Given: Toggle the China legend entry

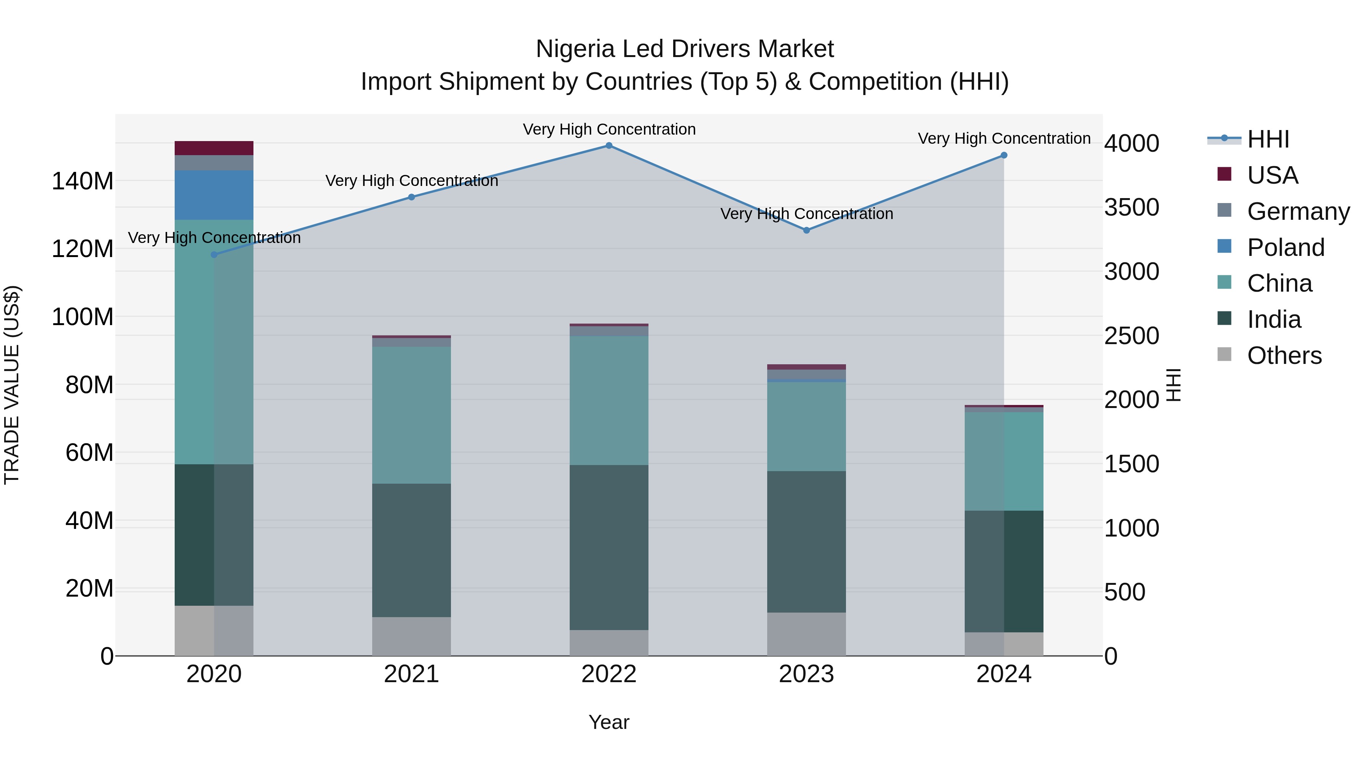Looking at the screenshot, I should click(x=1265, y=283).
